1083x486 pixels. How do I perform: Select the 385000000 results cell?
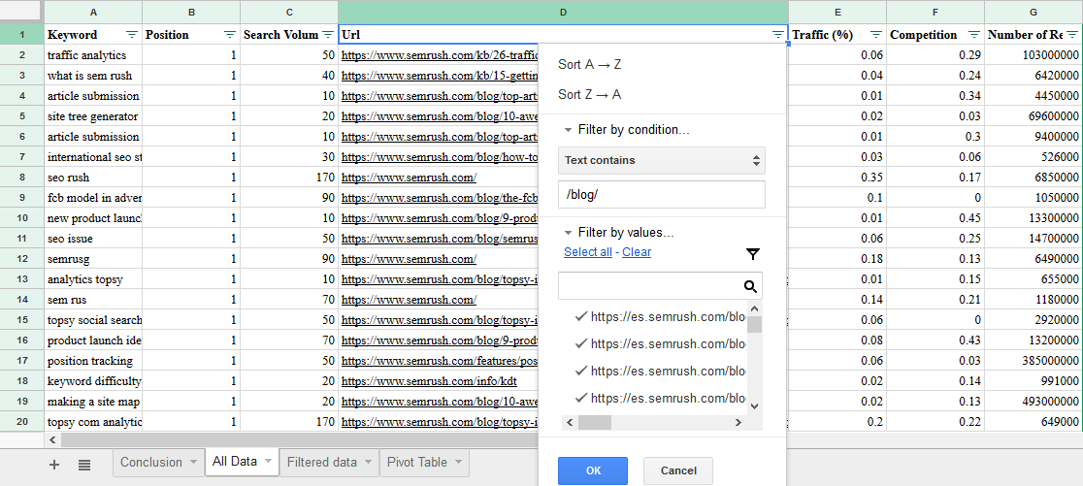click(1034, 360)
